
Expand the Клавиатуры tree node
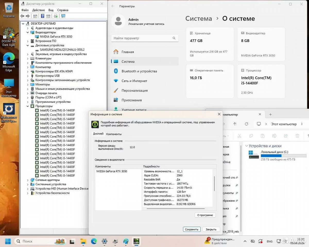(x=28, y=58)
